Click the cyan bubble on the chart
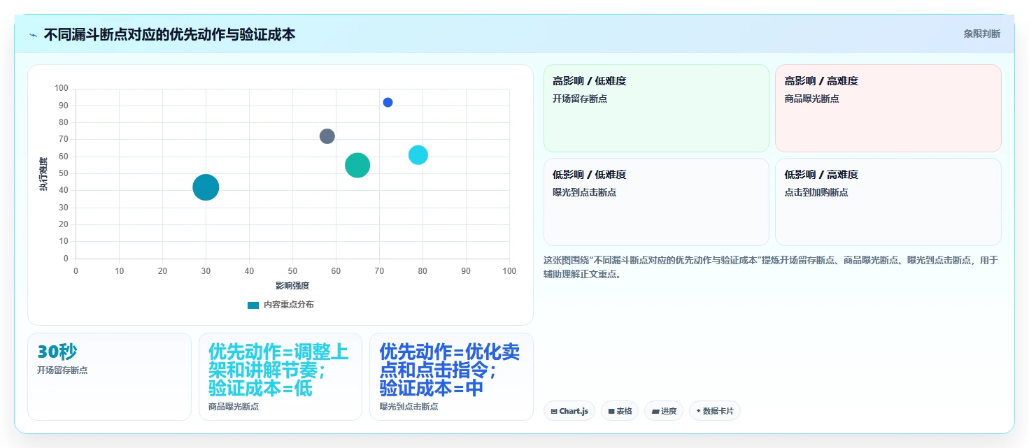The height and width of the screenshot is (448, 1029). point(418,155)
